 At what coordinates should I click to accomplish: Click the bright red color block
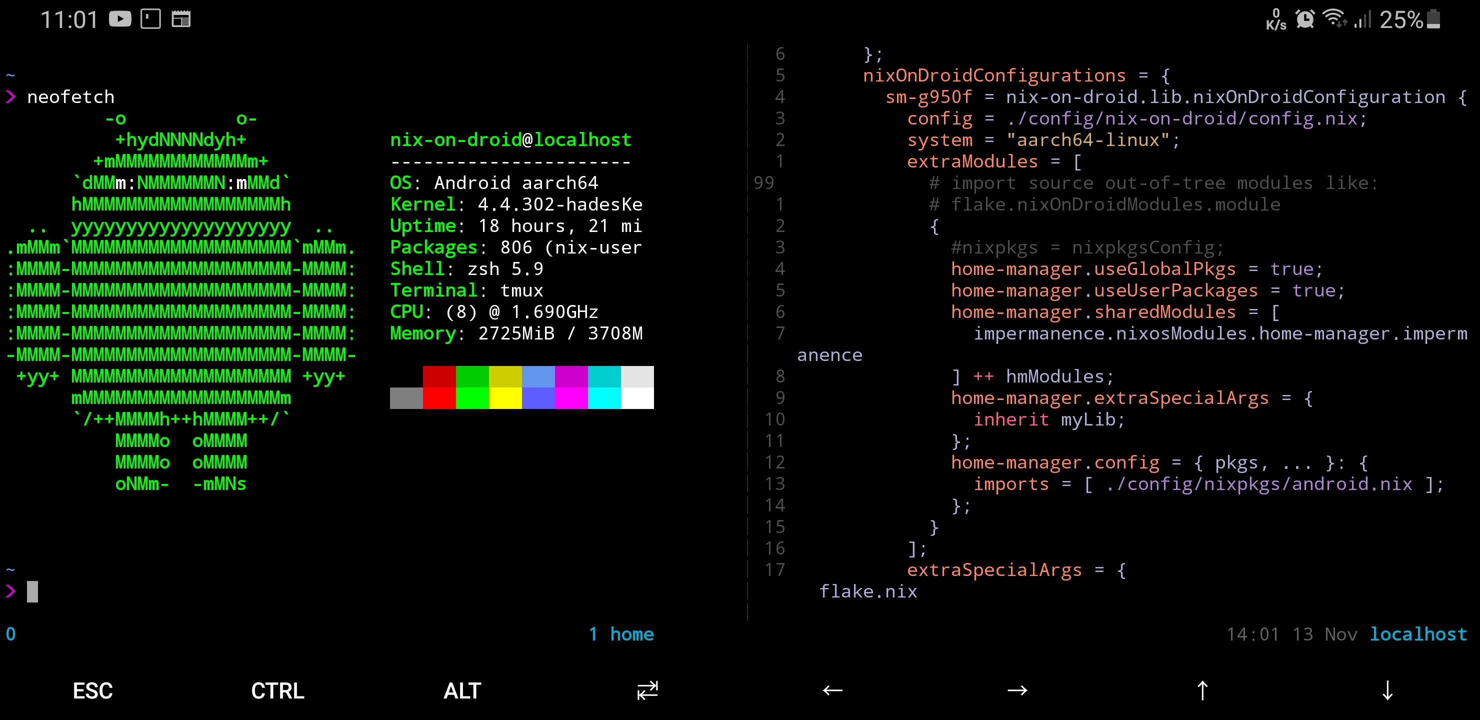pos(439,398)
